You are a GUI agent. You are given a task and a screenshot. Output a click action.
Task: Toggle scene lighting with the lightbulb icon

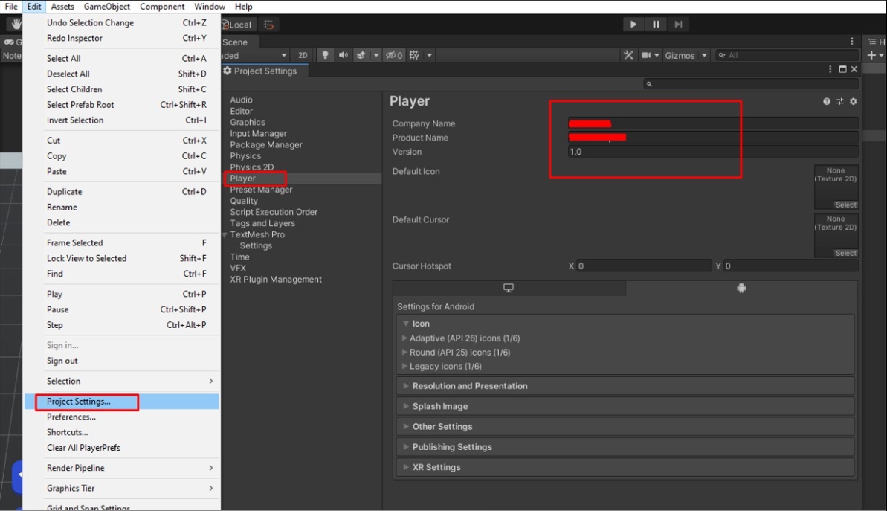tap(325, 55)
